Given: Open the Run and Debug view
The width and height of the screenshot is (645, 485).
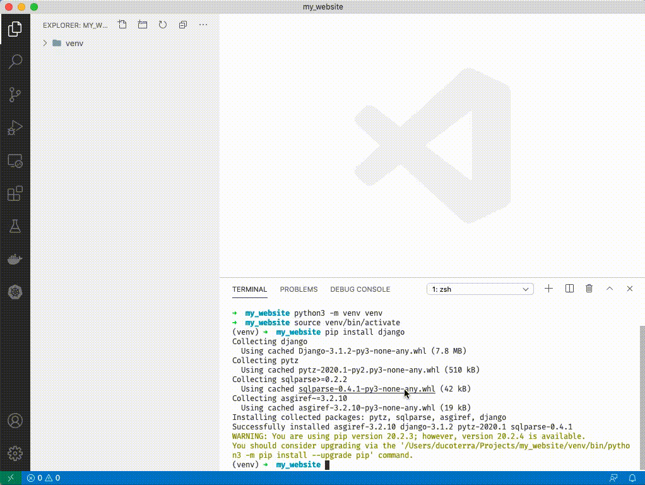Looking at the screenshot, I should (15, 128).
